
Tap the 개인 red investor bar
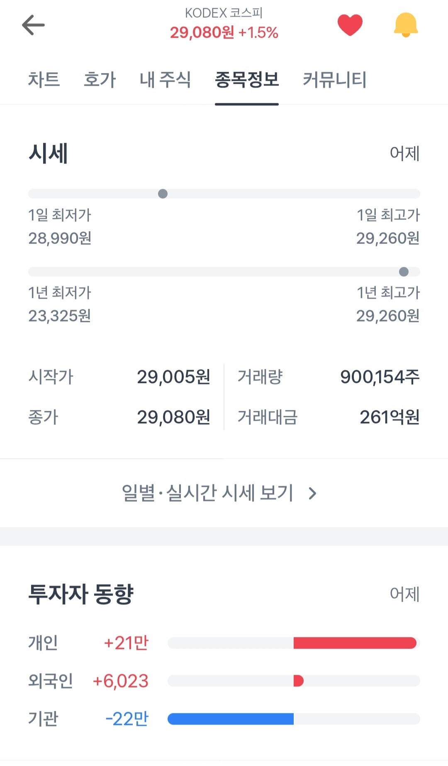355,643
